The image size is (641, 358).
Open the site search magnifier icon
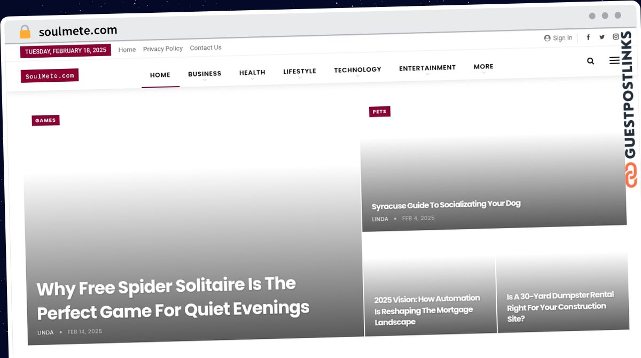pyautogui.click(x=590, y=61)
